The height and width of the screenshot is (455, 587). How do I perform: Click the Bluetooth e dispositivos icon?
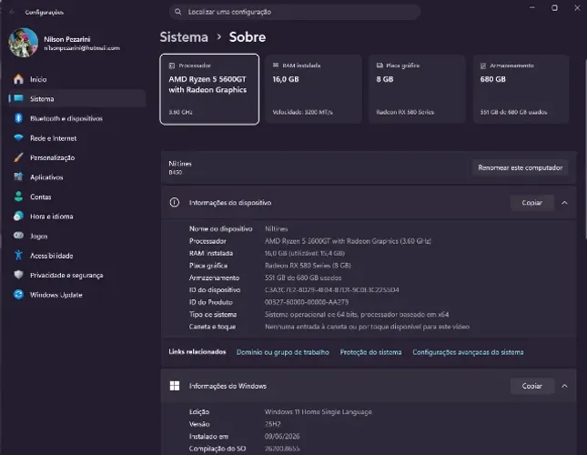pos(18,118)
